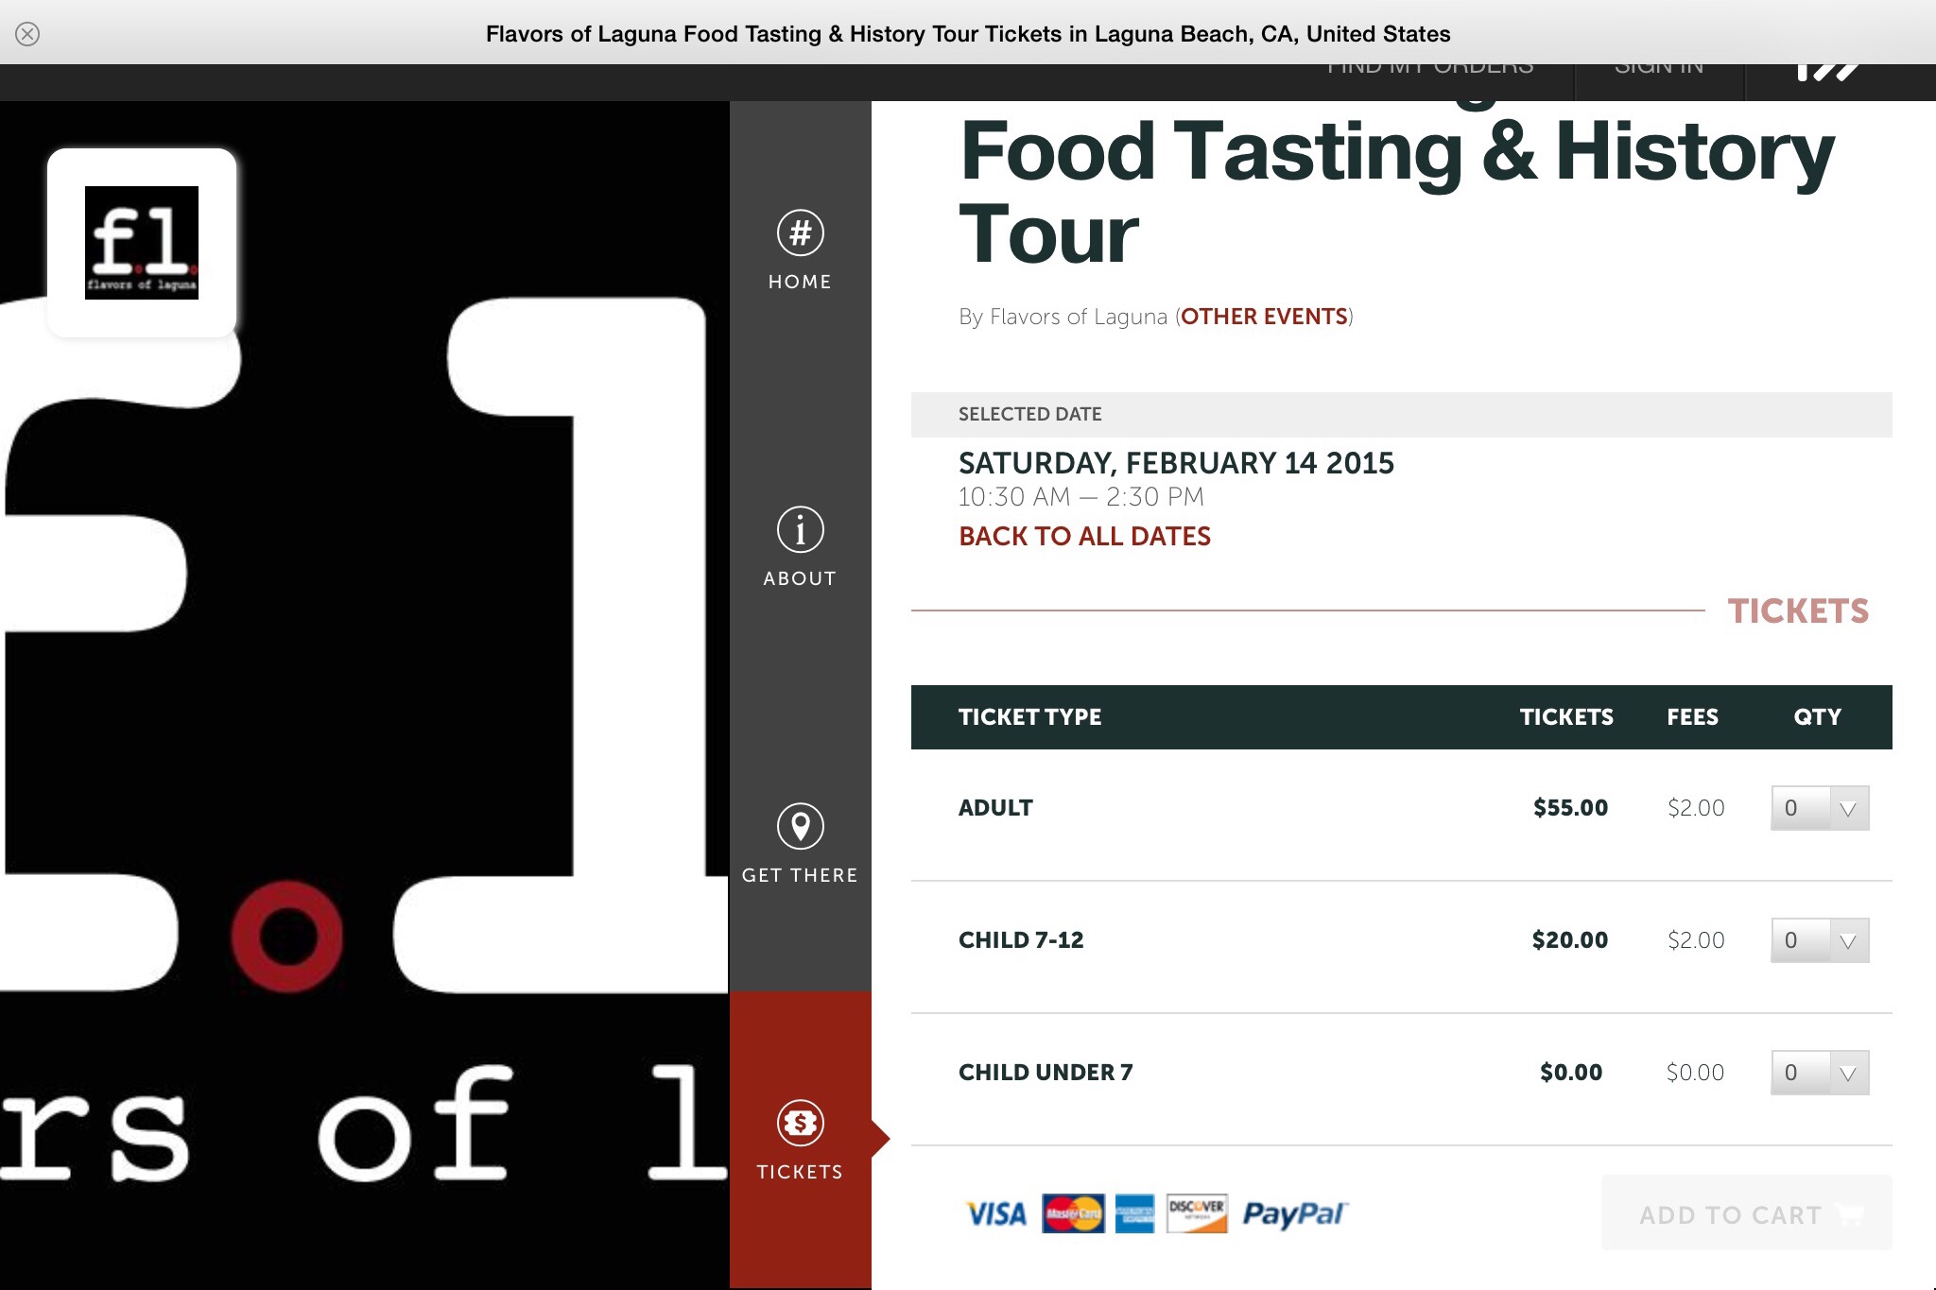This screenshot has height=1290, width=1936.
Task: Follow the Other Events link
Action: (x=1264, y=317)
